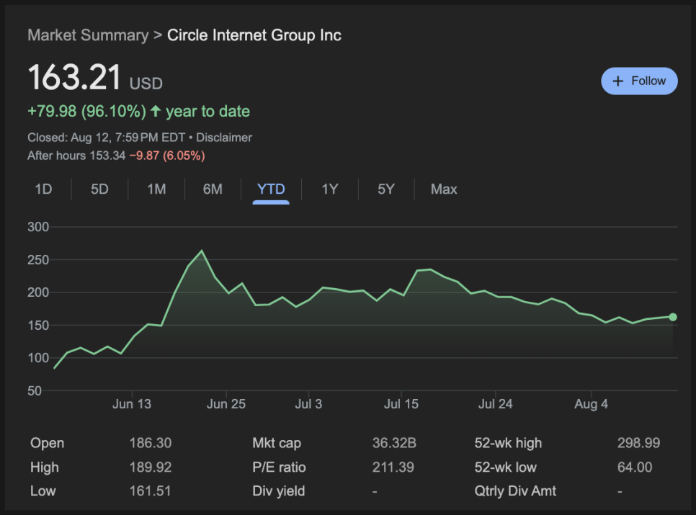Click the Jun 25 date label
This screenshot has height=515, width=696.
226,404
